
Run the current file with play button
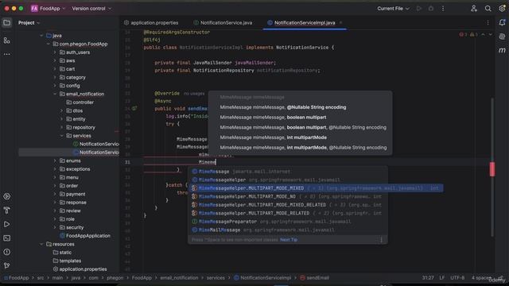419,9
